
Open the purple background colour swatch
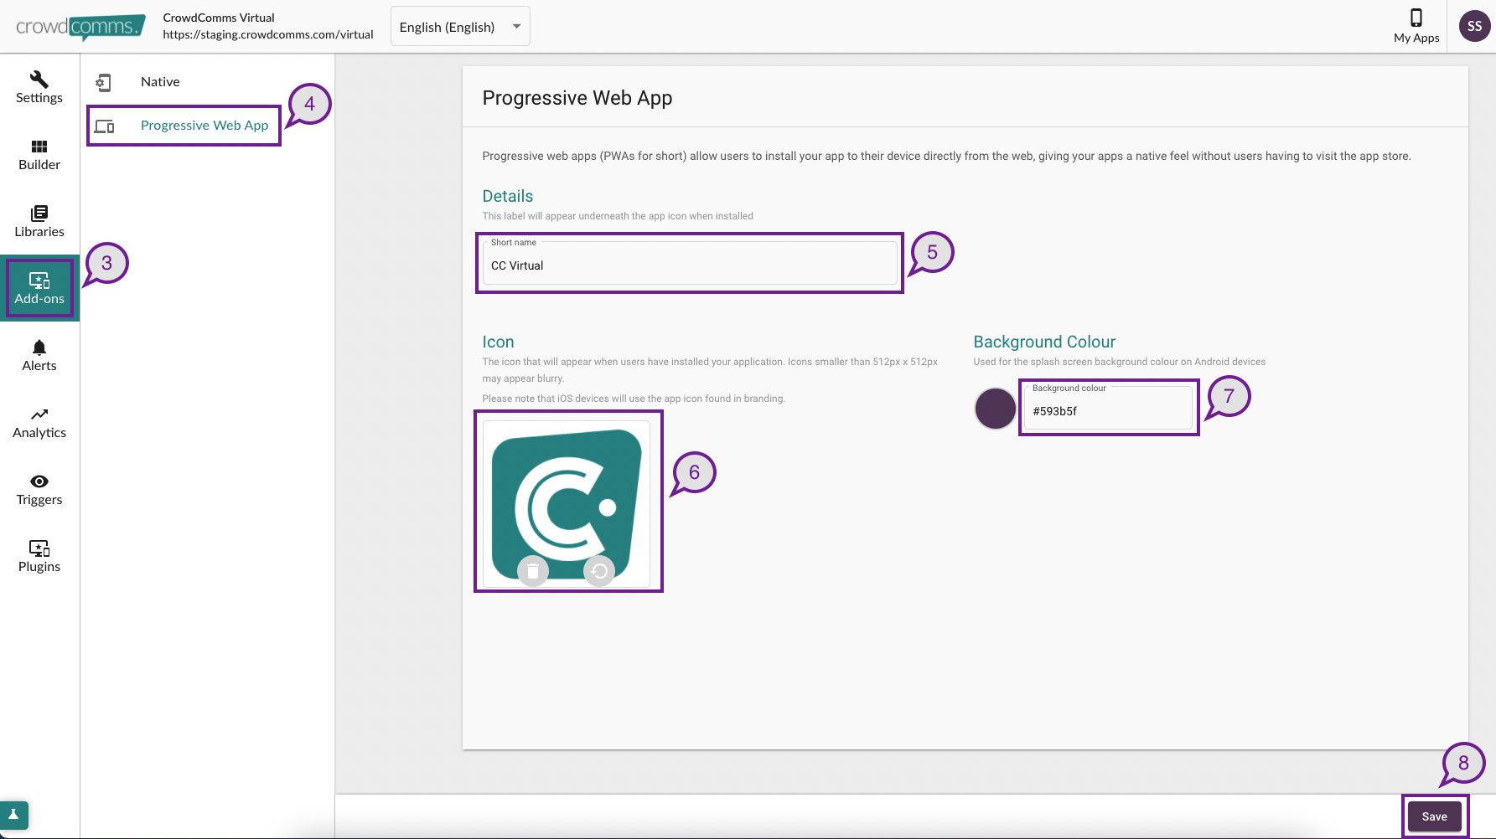[x=995, y=409]
